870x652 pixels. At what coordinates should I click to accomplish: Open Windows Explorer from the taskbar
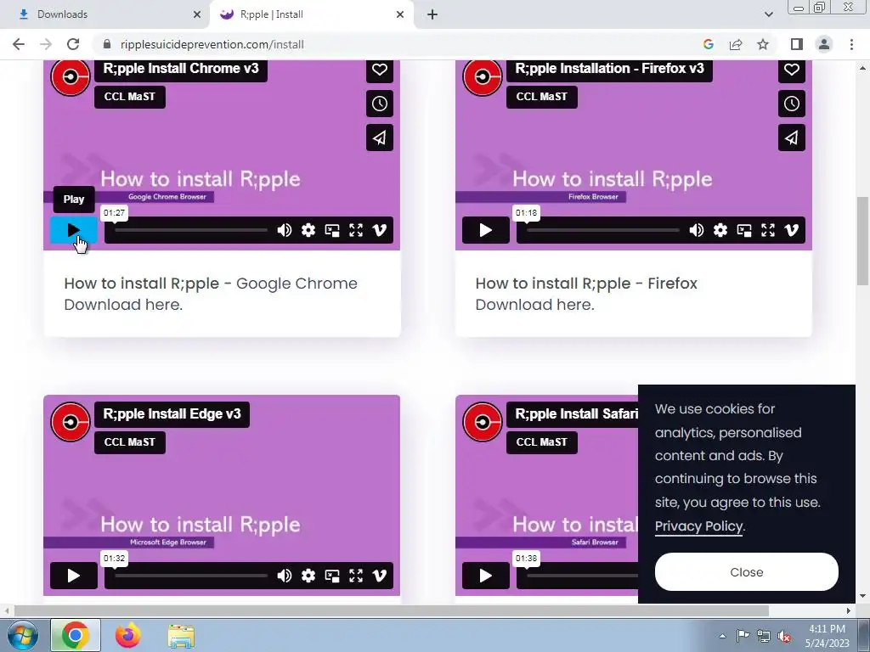[181, 637]
